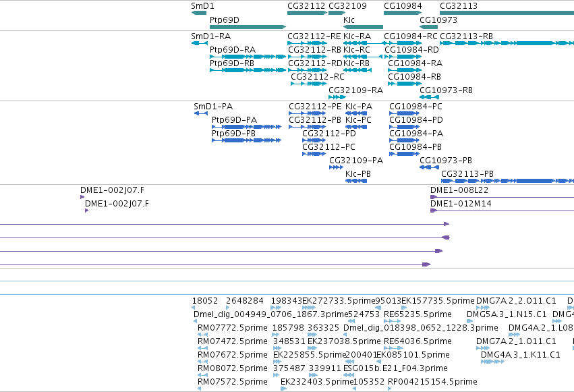
Task: Open the CG10984 gene feature
Action: pos(403,13)
